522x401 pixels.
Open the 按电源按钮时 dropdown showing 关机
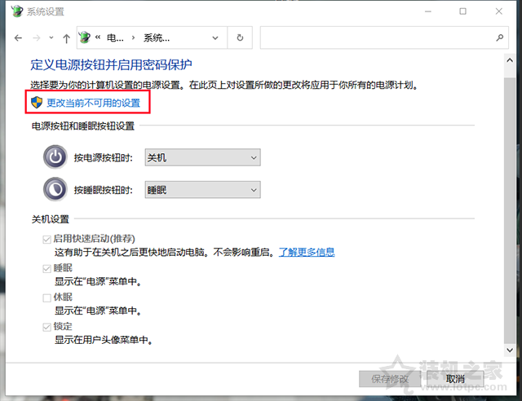coord(203,157)
